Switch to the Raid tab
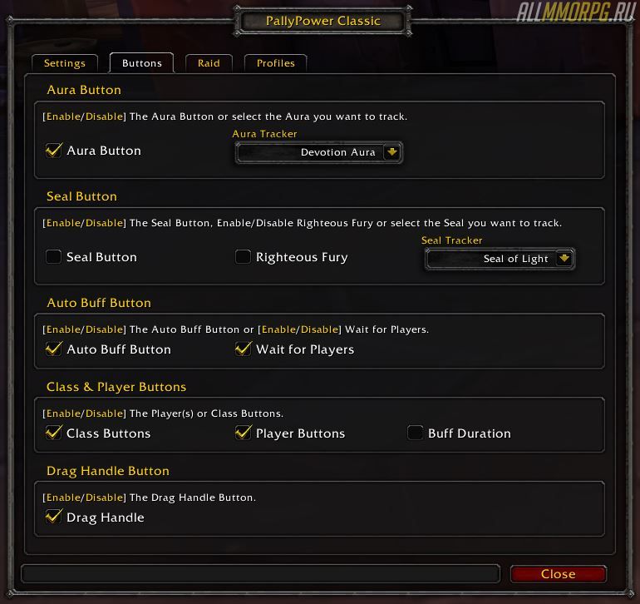This screenshot has width=640, height=604. point(209,63)
